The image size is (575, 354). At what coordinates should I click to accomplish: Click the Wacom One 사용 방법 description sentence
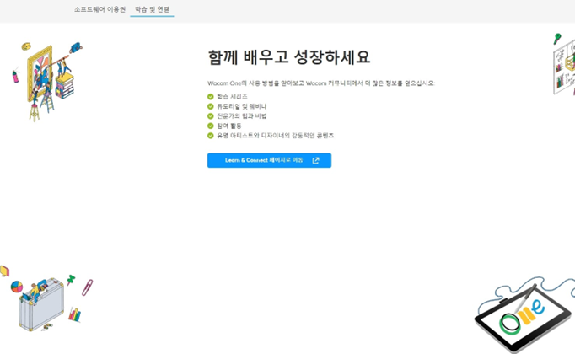[321, 83]
